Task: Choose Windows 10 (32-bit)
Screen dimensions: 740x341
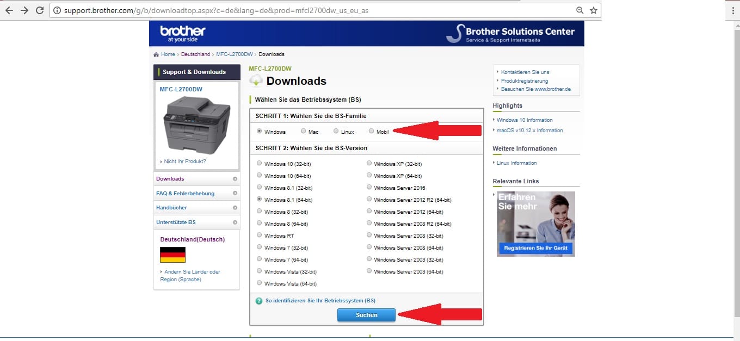Action: click(x=259, y=163)
